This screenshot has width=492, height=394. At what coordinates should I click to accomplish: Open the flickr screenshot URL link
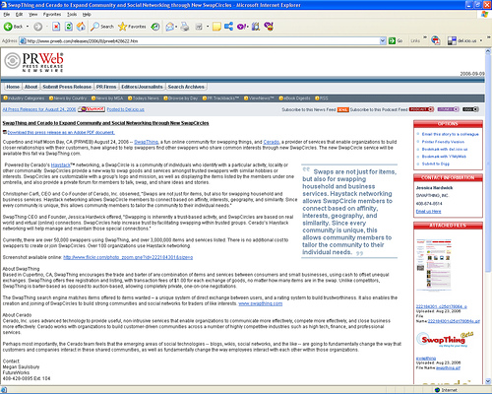click(x=128, y=257)
